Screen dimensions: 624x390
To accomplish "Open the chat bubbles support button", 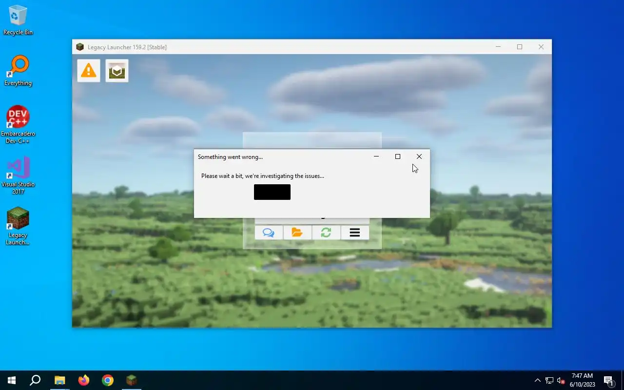I will pyautogui.click(x=269, y=233).
